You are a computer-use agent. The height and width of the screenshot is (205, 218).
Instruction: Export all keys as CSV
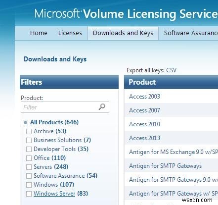point(171,70)
